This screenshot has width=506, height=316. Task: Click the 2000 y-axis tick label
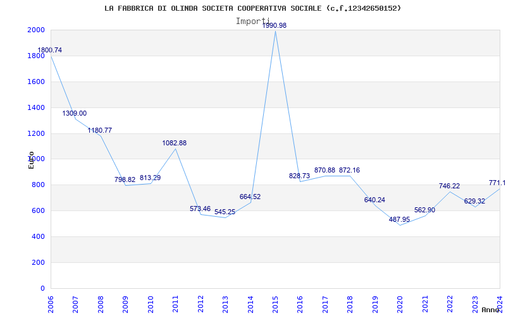[37, 30]
